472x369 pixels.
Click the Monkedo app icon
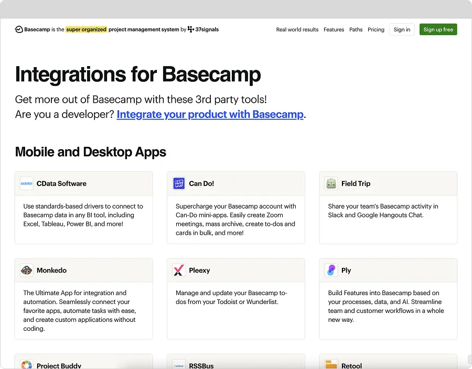pyautogui.click(x=26, y=270)
